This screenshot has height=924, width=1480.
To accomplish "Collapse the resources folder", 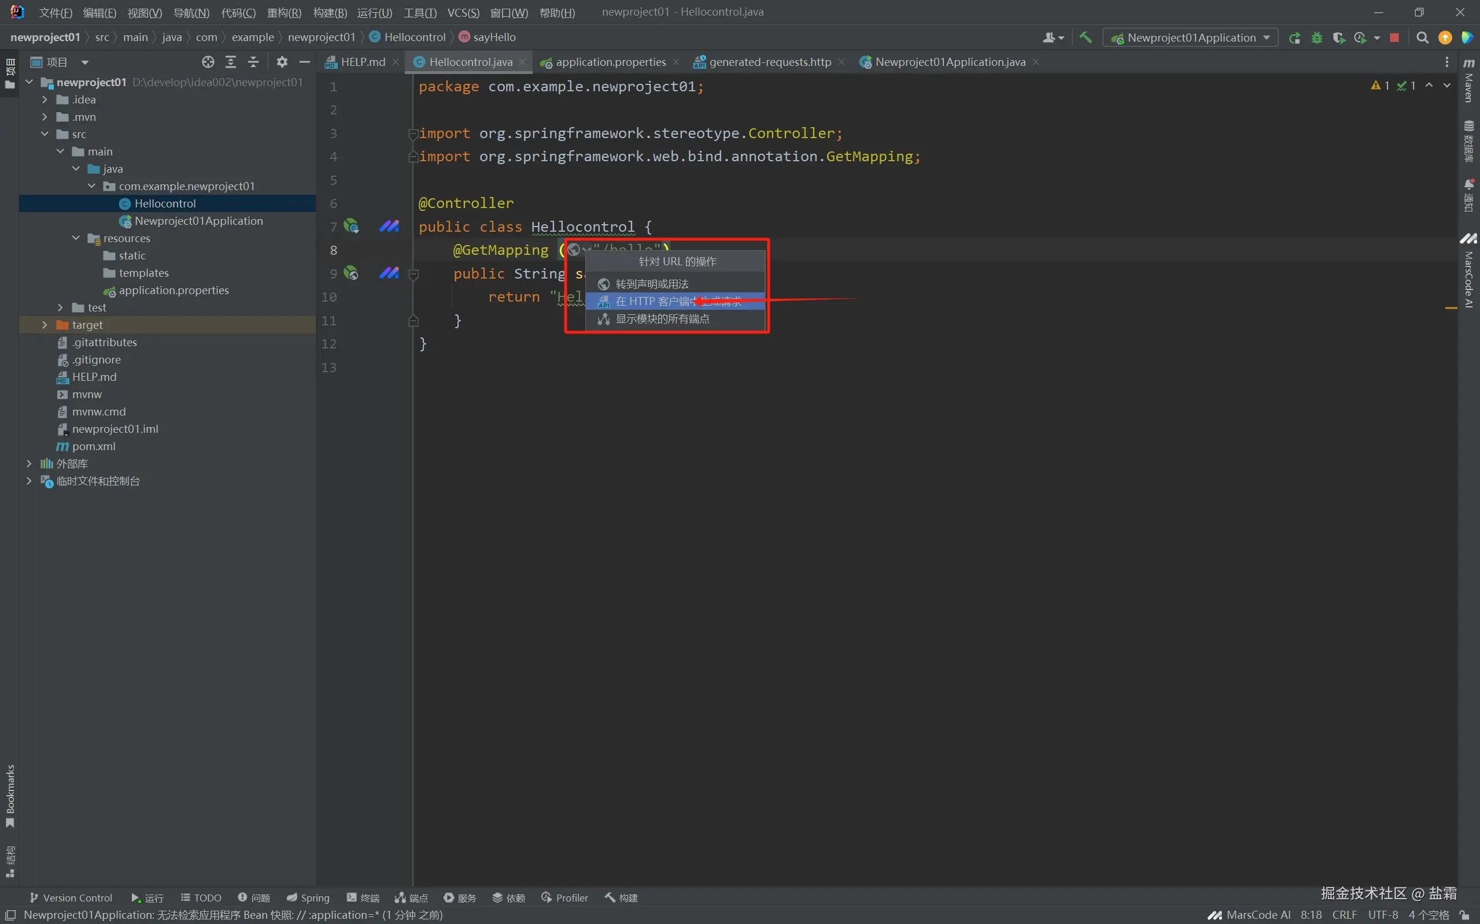I will click(76, 238).
